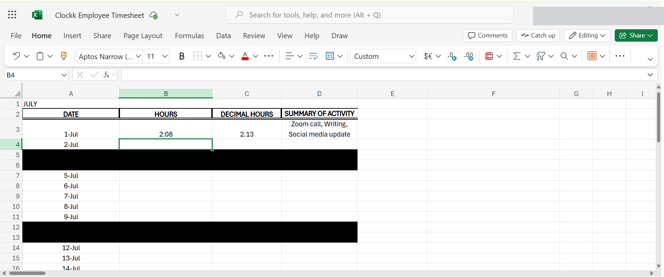
Task: Select the Format Painter brush icon
Action: pos(64,56)
